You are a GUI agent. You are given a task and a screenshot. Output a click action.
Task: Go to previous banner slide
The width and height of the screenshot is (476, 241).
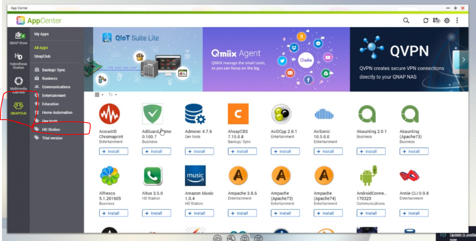(x=88, y=59)
